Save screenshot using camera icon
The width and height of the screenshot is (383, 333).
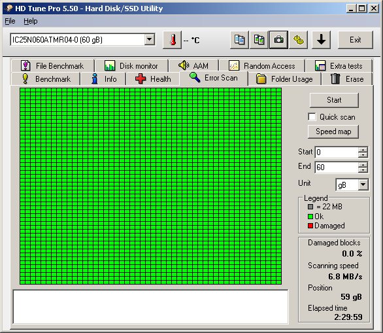click(x=278, y=40)
